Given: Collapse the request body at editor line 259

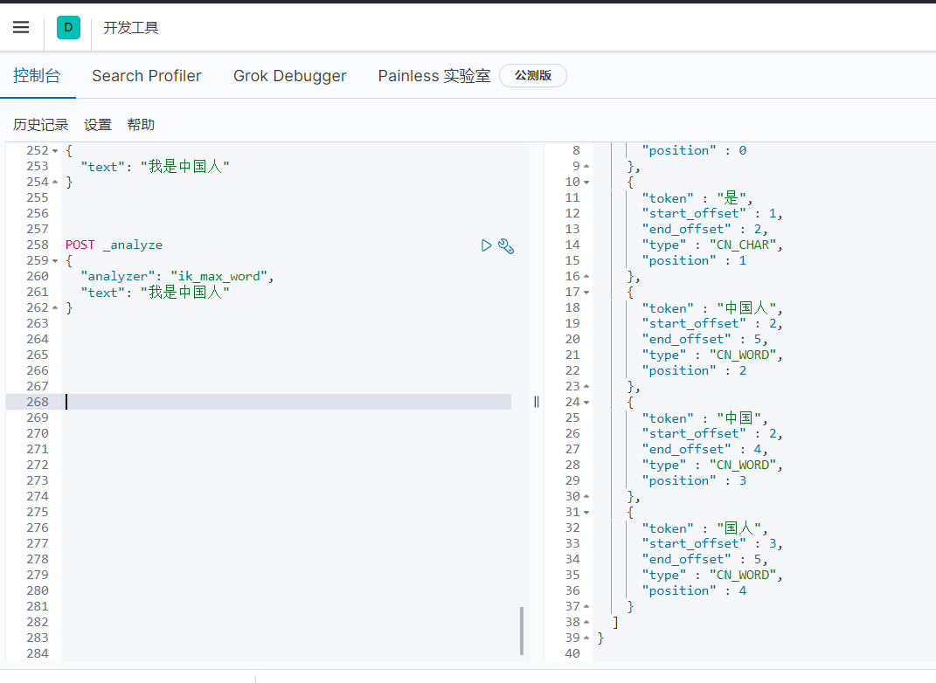Looking at the screenshot, I should click(x=56, y=261).
